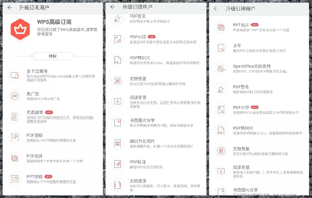Tap 升级订阅用户 title in left panel
Screen dimensions: 312x198
[x=34, y=8]
